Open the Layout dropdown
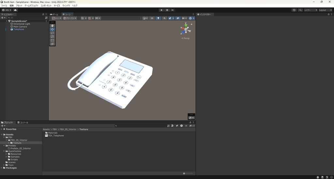Viewport: 334px width, 179px height. tap(325, 10)
